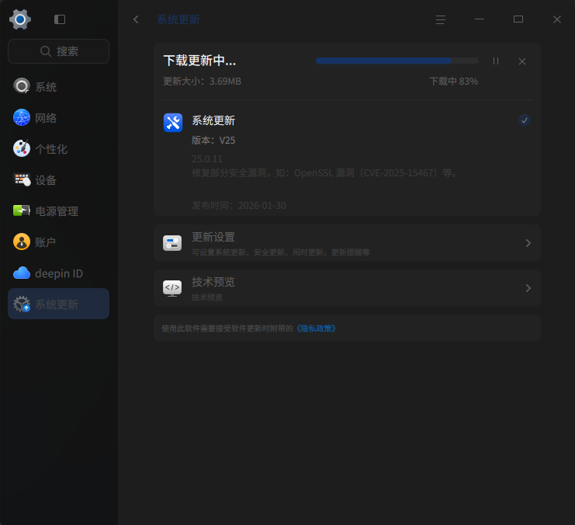Click the 版本：V25 text
The image size is (575, 525).
(213, 141)
